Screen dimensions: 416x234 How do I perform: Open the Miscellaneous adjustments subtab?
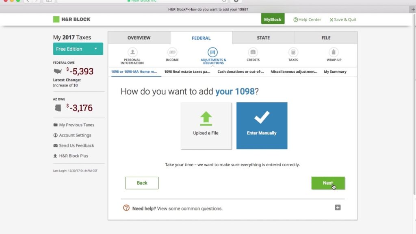pyautogui.click(x=294, y=71)
